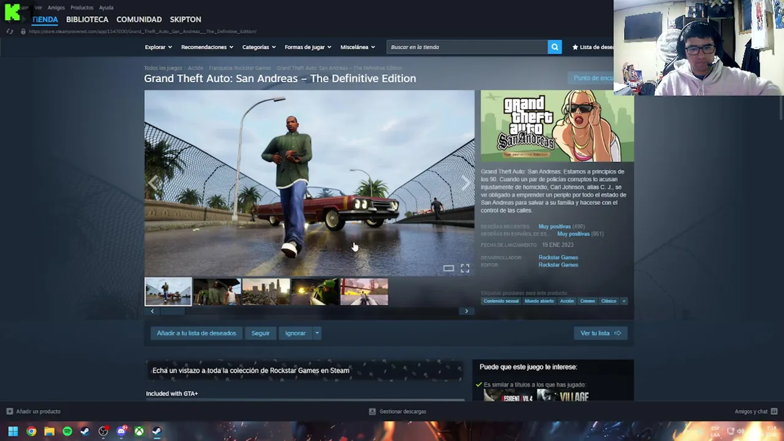Open the Productos menu
The image size is (784, 441).
[x=81, y=7]
